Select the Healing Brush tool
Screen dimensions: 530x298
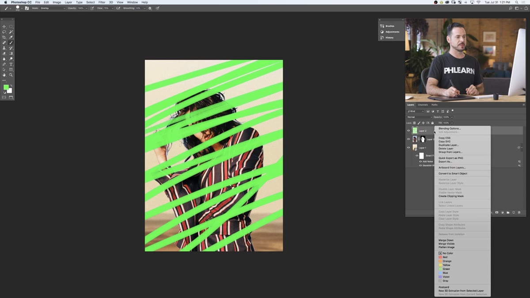click(4, 43)
